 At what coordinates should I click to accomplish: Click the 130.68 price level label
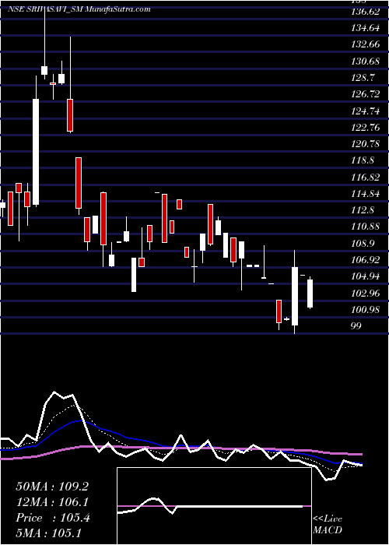(366, 62)
